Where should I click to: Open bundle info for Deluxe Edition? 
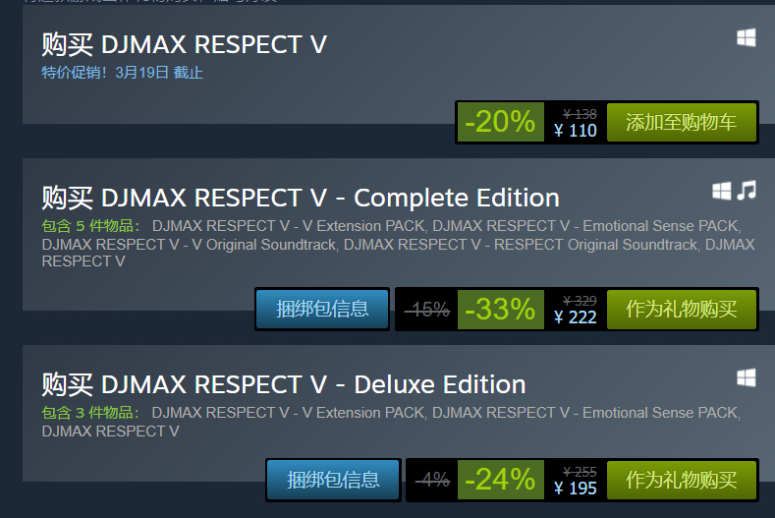(x=333, y=480)
